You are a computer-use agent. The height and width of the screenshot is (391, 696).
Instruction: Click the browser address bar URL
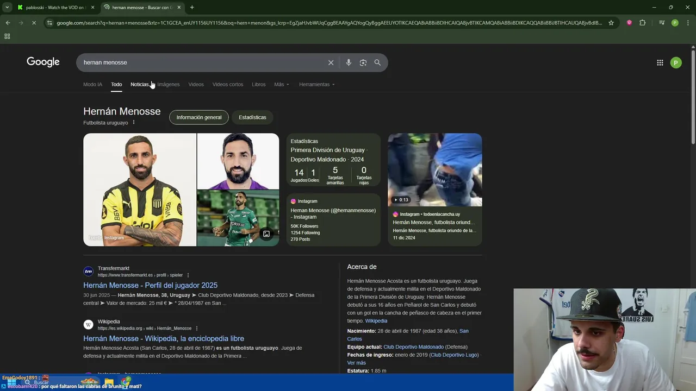coord(329,23)
